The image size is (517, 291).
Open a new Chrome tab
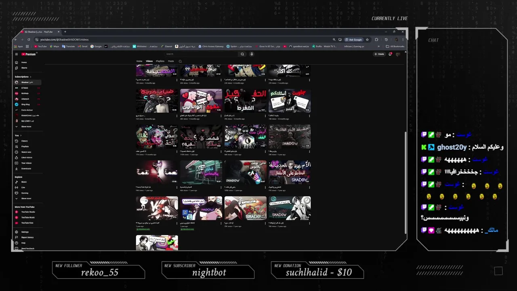[x=65, y=32]
